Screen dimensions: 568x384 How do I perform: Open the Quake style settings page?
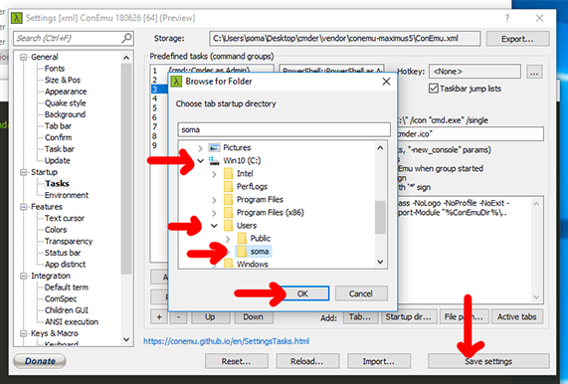point(66,103)
